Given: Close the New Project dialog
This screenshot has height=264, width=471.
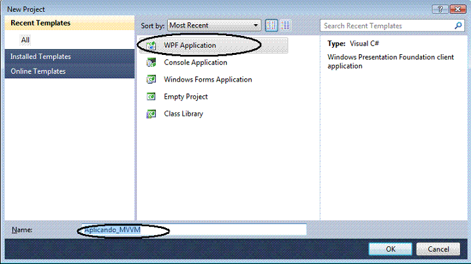Looking at the screenshot, I should point(458,9).
